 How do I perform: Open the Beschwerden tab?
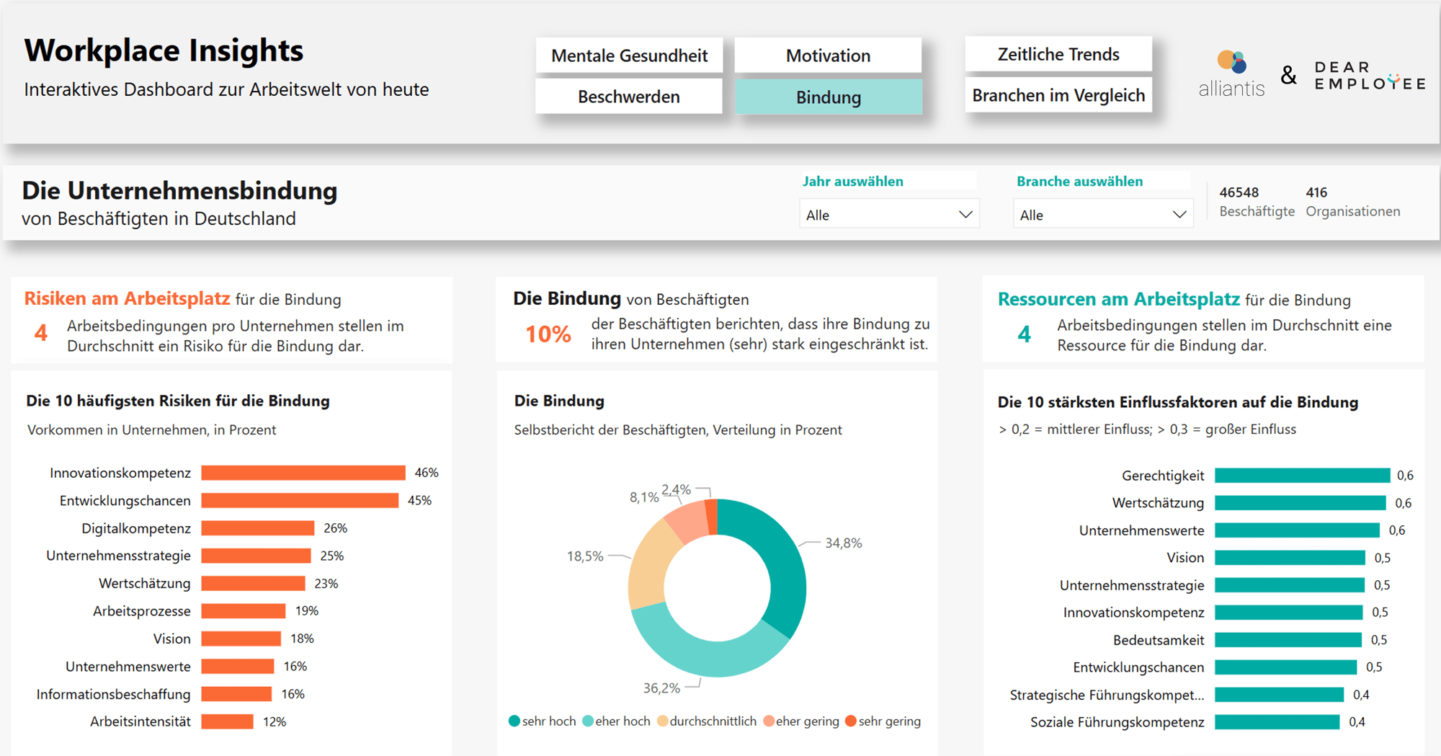[629, 97]
